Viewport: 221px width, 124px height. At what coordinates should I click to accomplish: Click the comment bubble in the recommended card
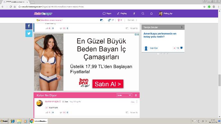[x=181, y=48]
